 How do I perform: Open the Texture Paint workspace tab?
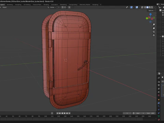click(x=37, y=5)
